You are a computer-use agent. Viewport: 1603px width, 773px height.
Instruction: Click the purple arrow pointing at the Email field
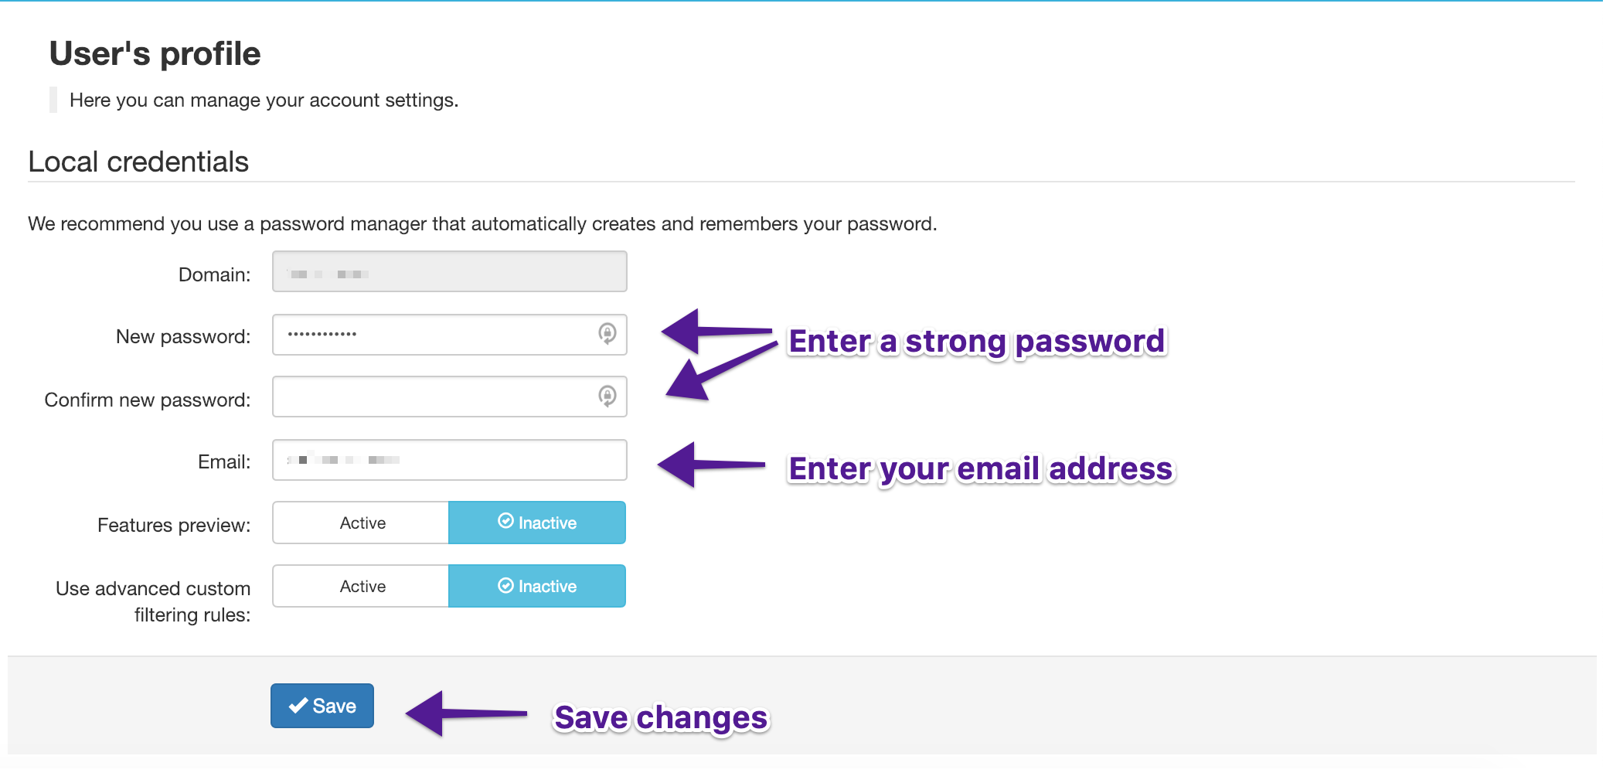(x=711, y=465)
